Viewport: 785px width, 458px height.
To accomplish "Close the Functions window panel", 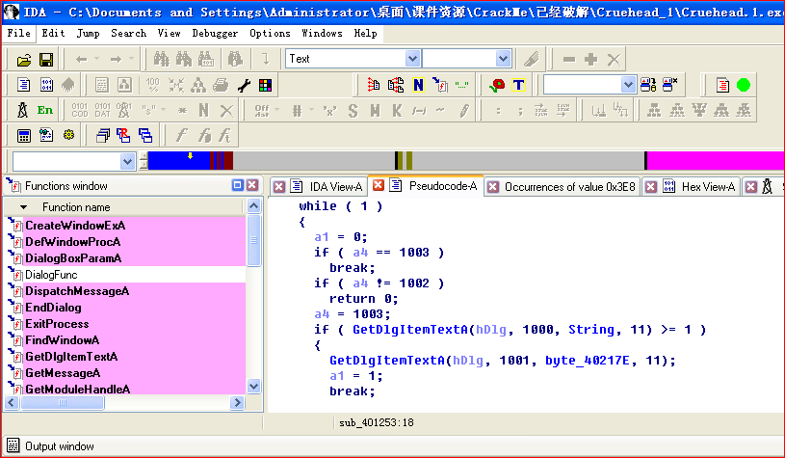I will click(252, 185).
